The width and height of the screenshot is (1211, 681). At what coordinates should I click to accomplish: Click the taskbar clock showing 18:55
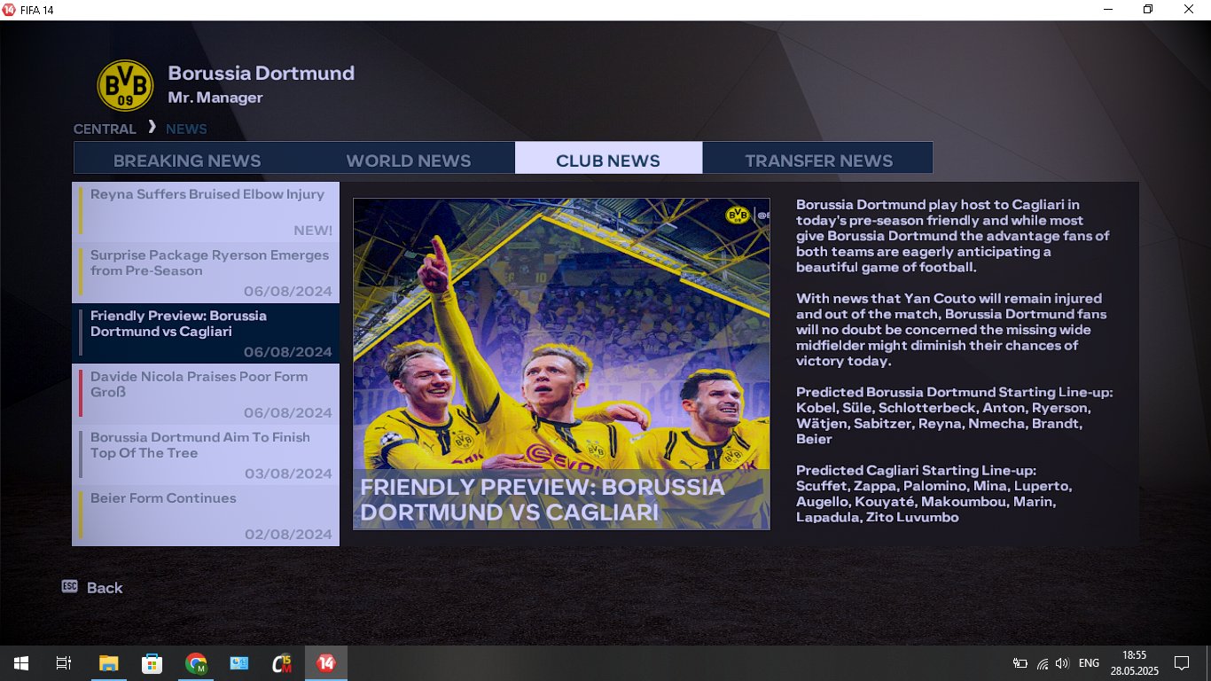click(1134, 663)
